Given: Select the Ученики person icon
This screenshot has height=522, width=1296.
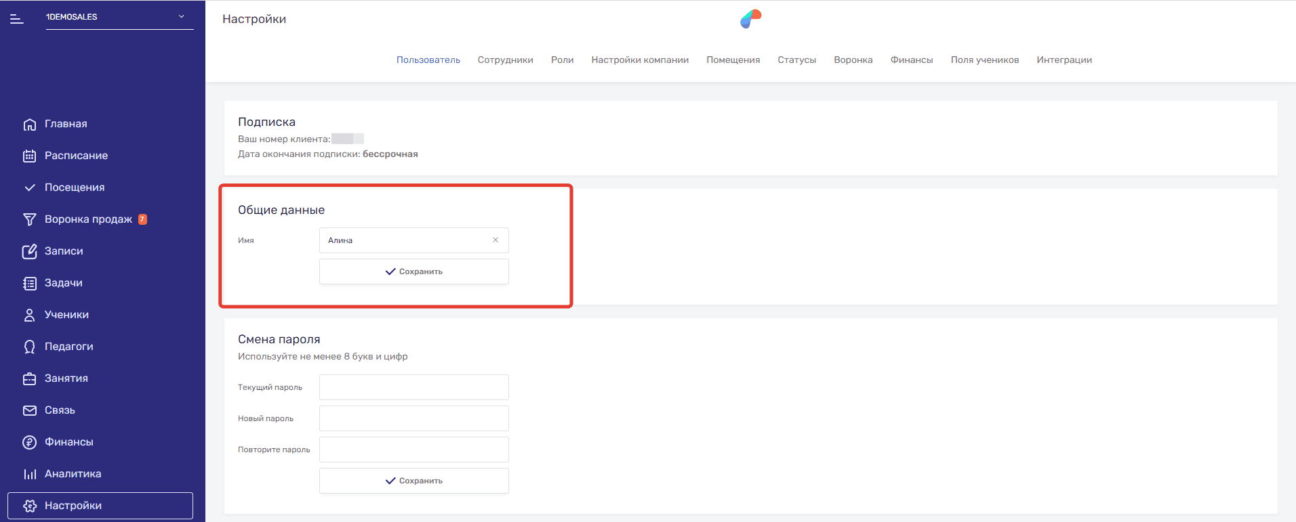Looking at the screenshot, I should tap(29, 315).
